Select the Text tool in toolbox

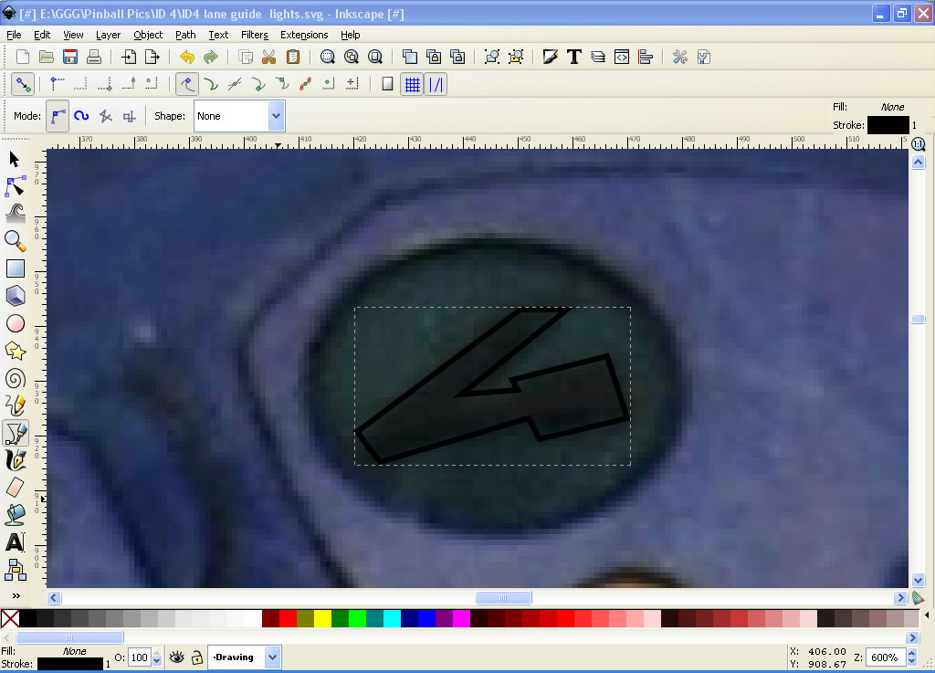(16, 542)
